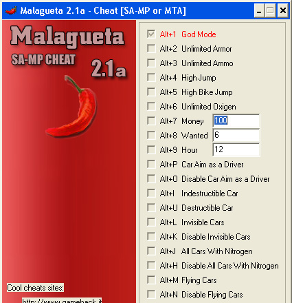Enable Alt+J All Cars With Nitrogen
Screen dimensions: 292x303
(151, 251)
